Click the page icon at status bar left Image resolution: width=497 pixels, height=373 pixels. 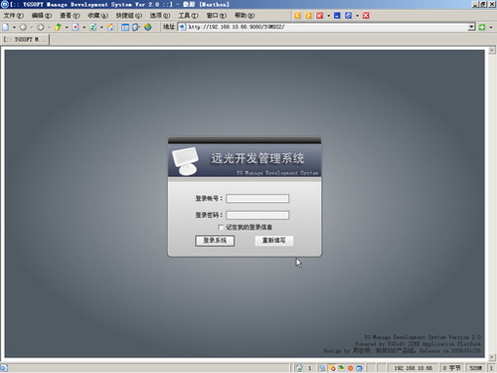pos(4,368)
